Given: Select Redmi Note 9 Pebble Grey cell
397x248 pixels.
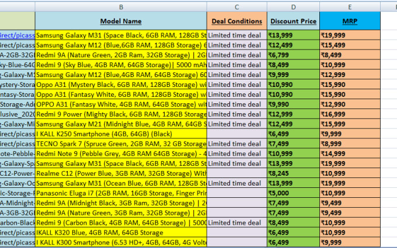Looking at the screenshot, I should pos(121,153).
